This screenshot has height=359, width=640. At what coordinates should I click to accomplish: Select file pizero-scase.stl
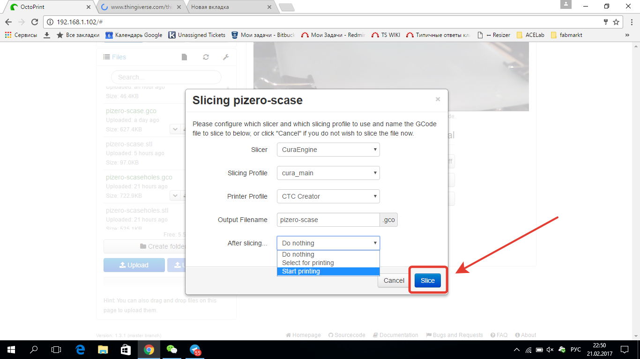129,144
